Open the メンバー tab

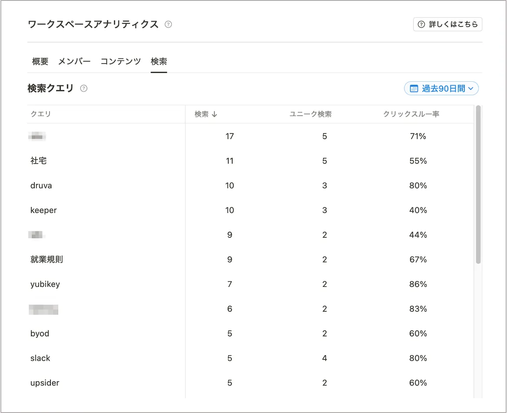(x=74, y=61)
